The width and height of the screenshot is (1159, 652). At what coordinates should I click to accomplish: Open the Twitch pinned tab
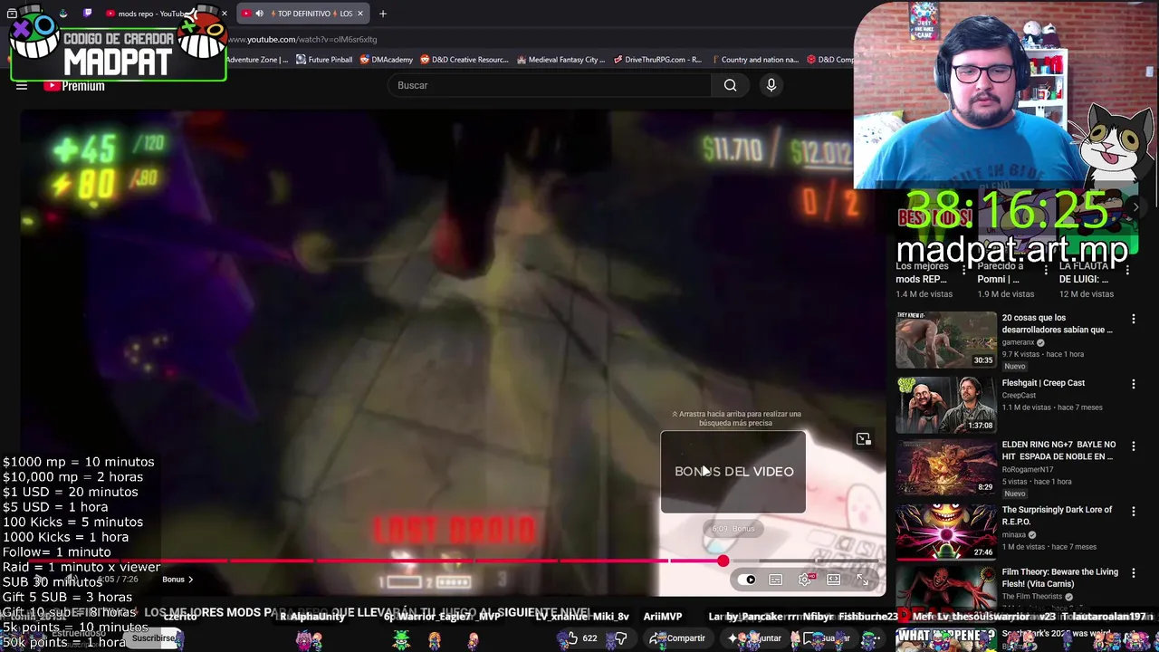point(88,13)
